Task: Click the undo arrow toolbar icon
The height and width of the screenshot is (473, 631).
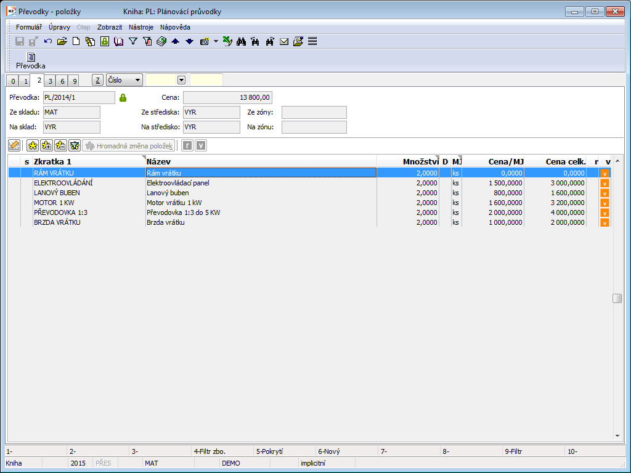Action: pos(47,41)
